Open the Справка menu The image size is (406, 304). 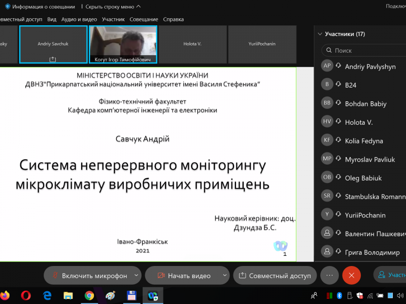[x=174, y=19]
